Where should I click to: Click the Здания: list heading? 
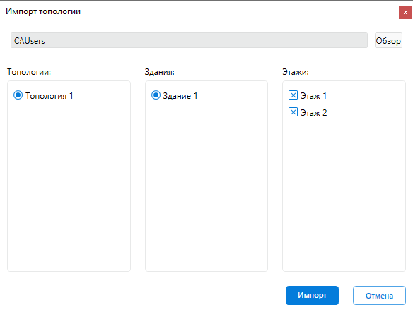click(x=160, y=72)
